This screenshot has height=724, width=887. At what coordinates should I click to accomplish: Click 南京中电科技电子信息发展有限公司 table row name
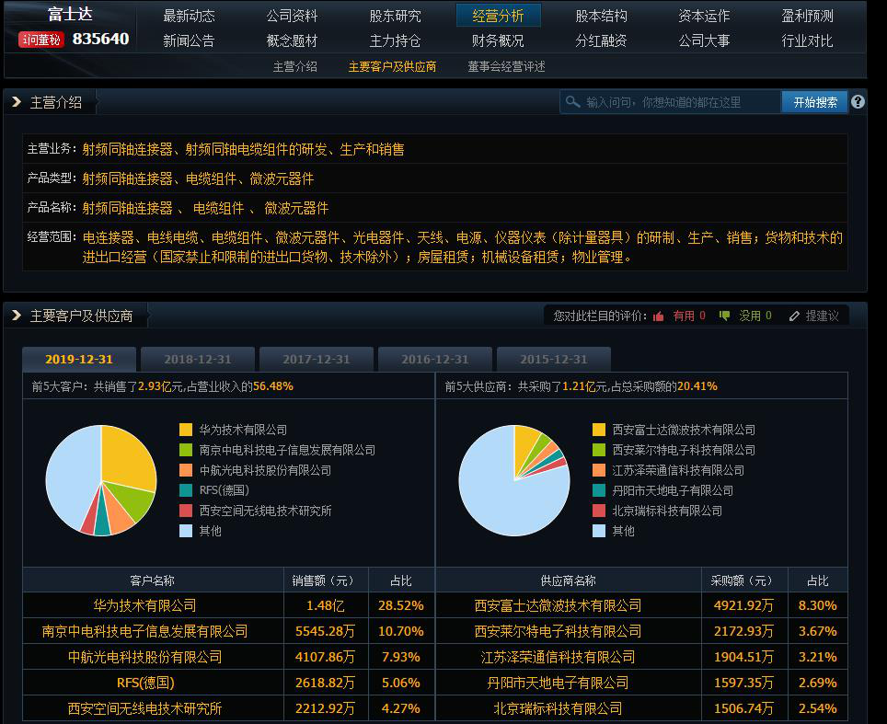pyautogui.click(x=144, y=631)
